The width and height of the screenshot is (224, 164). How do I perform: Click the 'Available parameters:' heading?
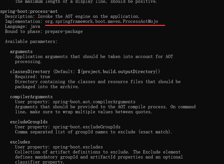(31, 42)
